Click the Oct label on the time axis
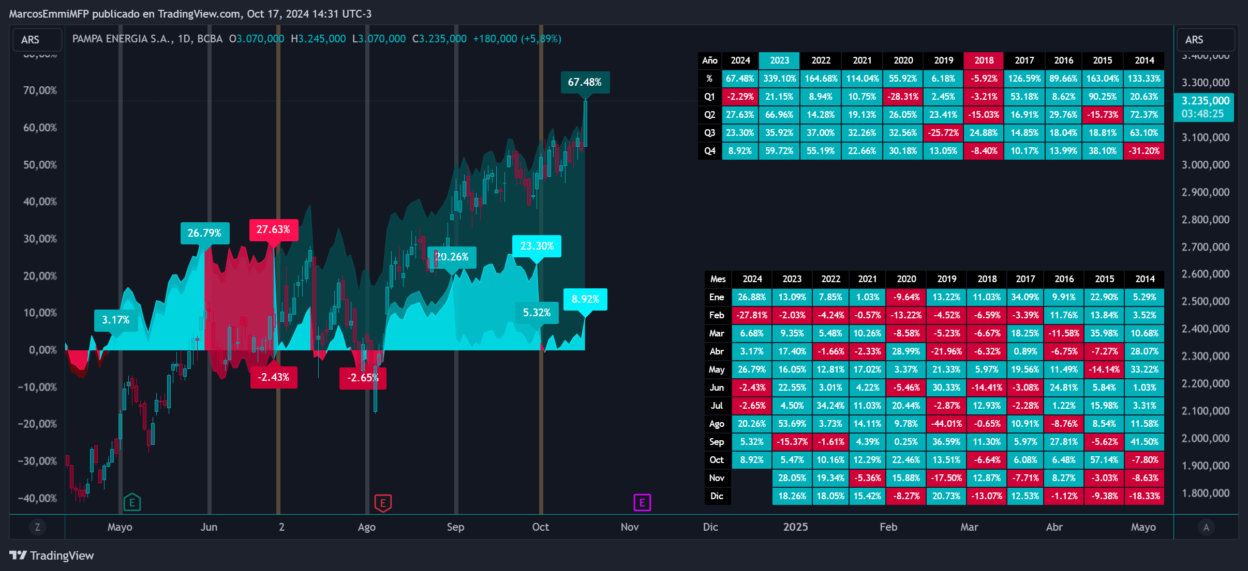Viewport: 1248px width, 571px height. [x=540, y=527]
